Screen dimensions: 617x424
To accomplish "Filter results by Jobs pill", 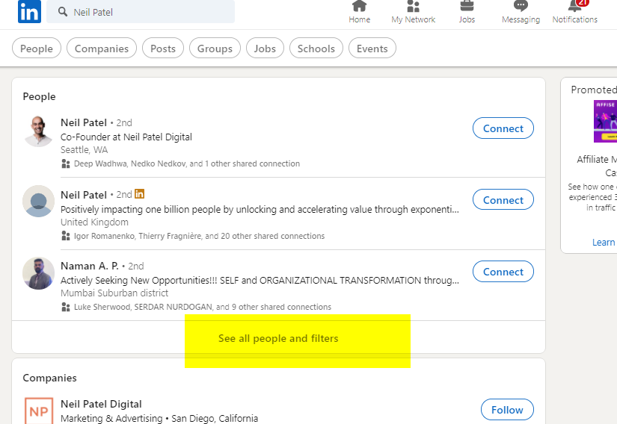I will (265, 49).
